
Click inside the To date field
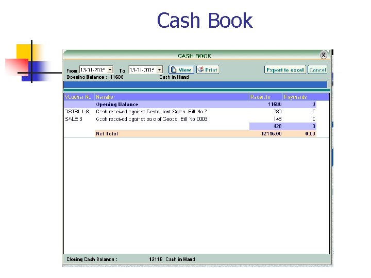pos(143,69)
